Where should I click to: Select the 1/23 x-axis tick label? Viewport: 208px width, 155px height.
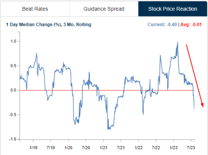[174, 147]
